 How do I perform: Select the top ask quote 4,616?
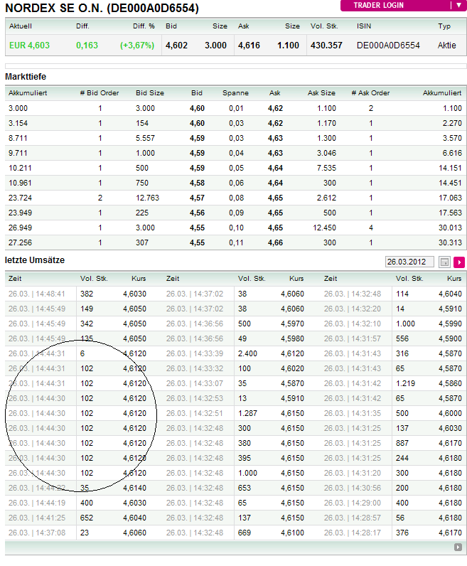click(x=249, y=46)
